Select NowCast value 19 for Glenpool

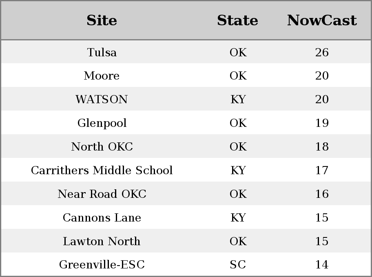click(x=322, y=123)
